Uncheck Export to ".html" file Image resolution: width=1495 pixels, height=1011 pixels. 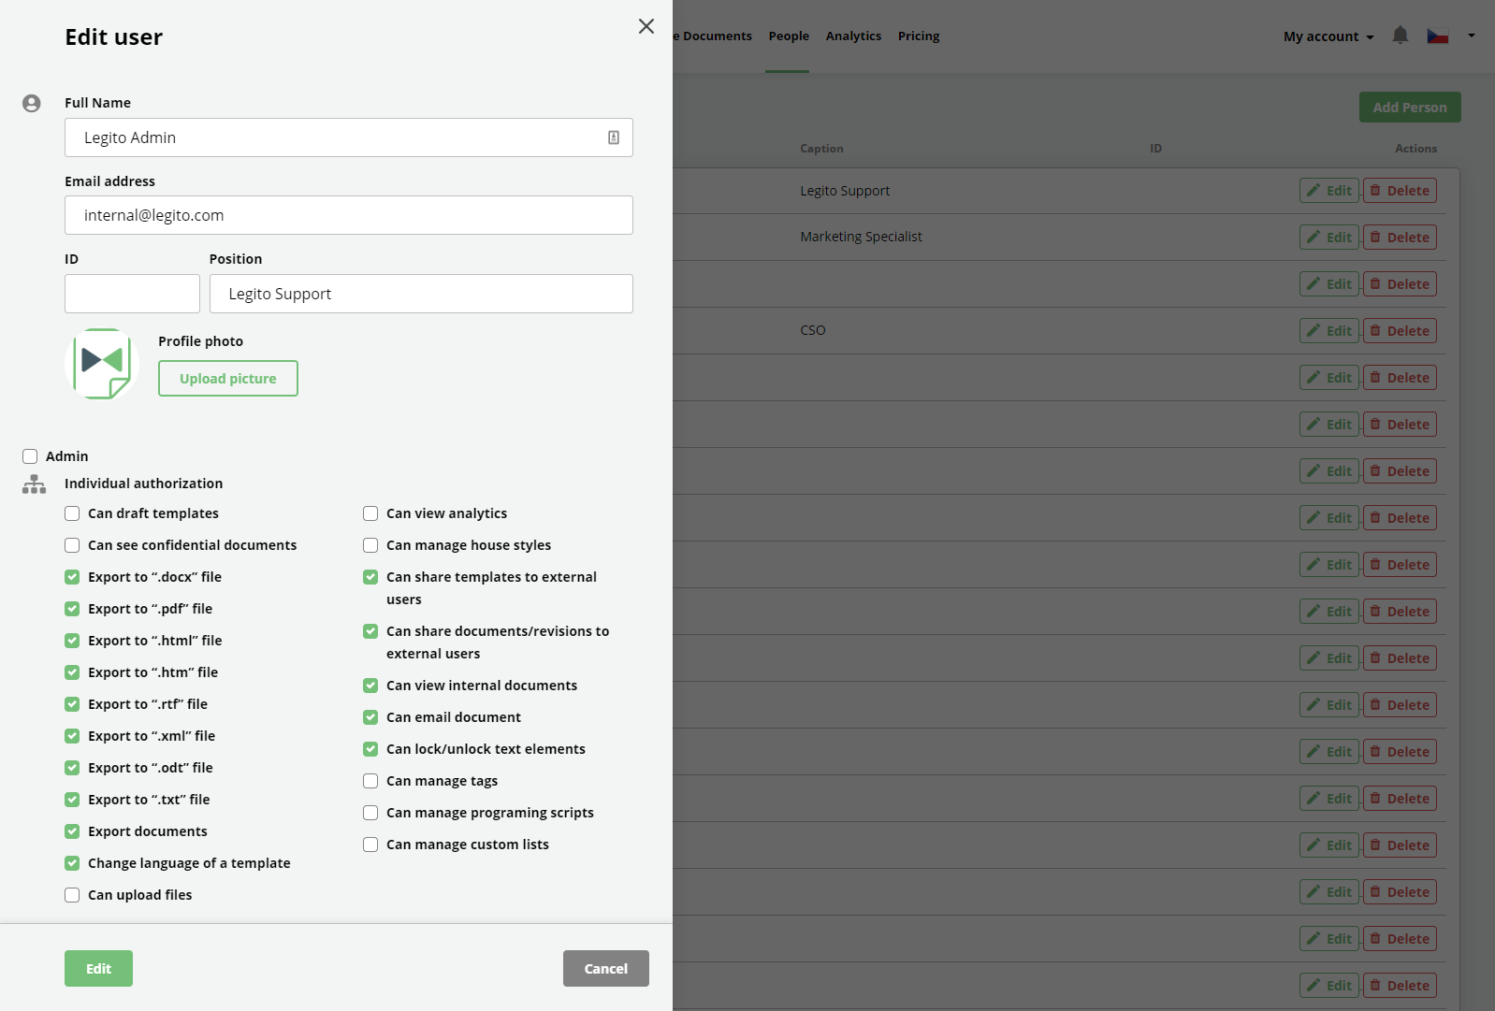[x=72, y=641]
